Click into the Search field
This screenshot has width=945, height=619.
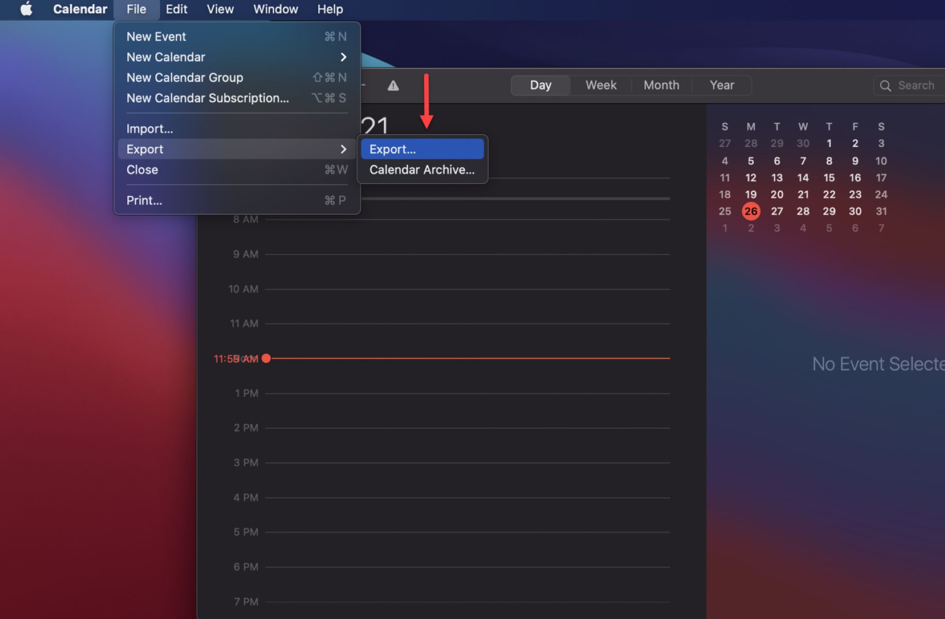pyautogui.click(x=910, y=86)
